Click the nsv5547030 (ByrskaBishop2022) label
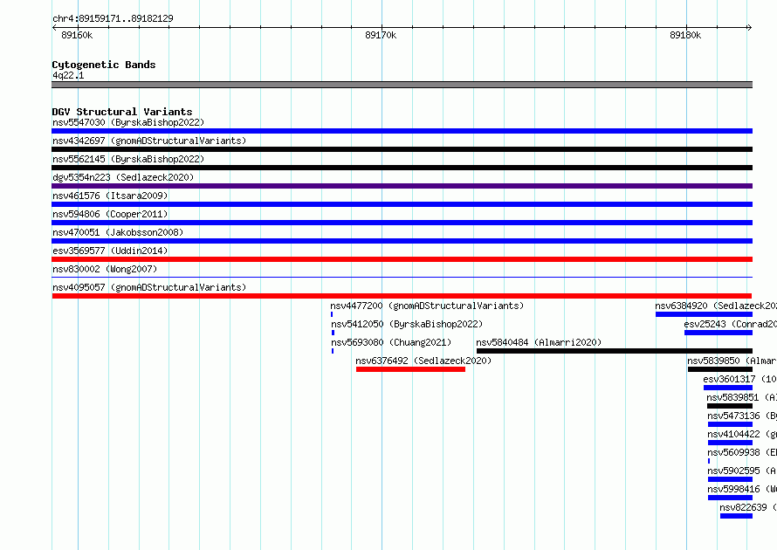The height and width of the screenshot is (550, 777). (x=128, y=122)
